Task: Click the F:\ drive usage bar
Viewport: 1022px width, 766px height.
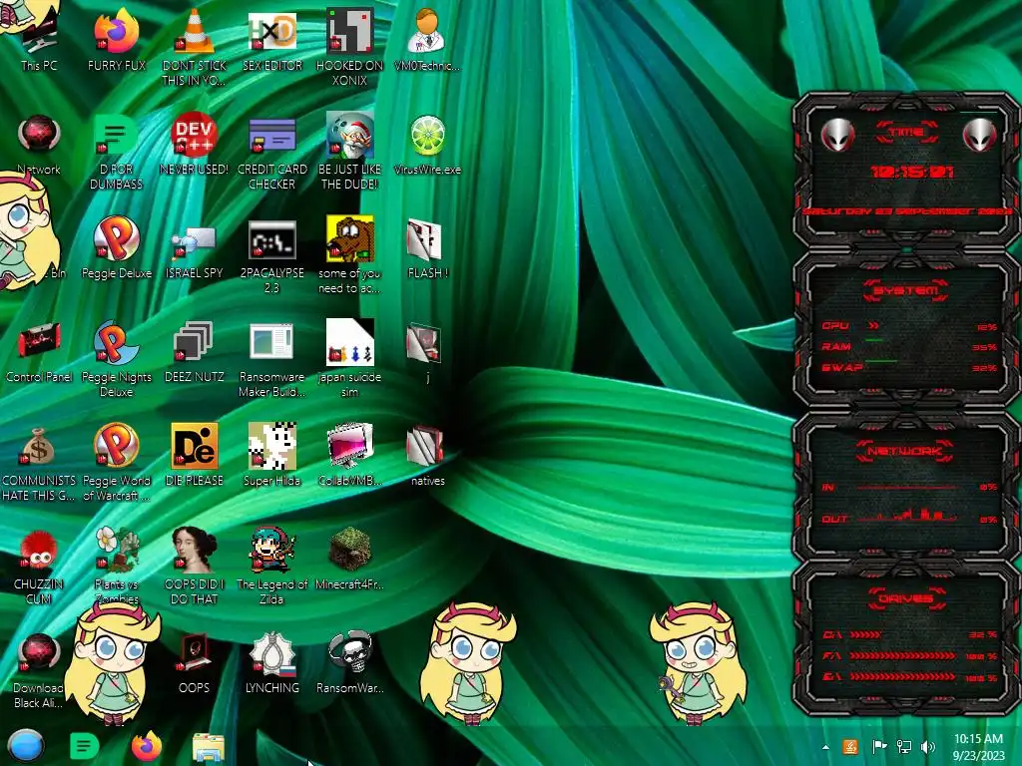Action: point(902,656)
